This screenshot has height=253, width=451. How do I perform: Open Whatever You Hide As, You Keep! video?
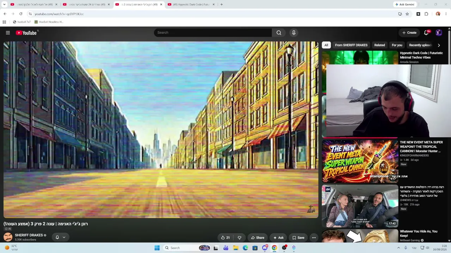tap(419, 233)
